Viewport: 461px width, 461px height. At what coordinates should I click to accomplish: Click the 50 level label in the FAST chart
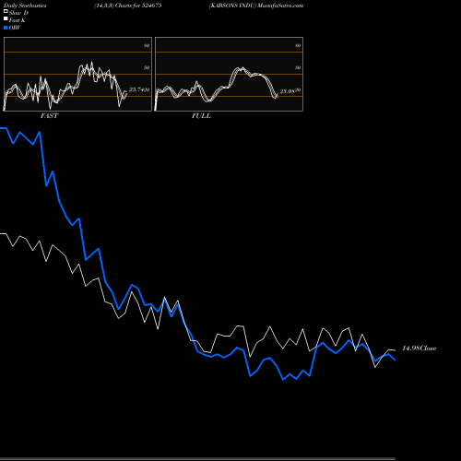pyautogui.click(x=147, y=67)
